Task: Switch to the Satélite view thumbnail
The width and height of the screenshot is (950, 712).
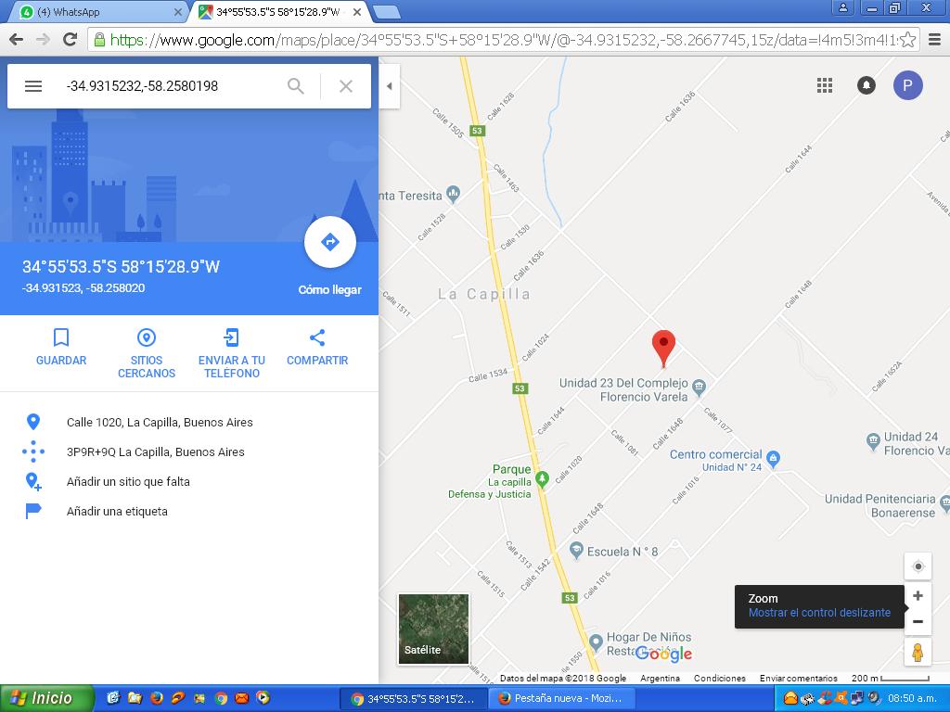Action: 433,629
